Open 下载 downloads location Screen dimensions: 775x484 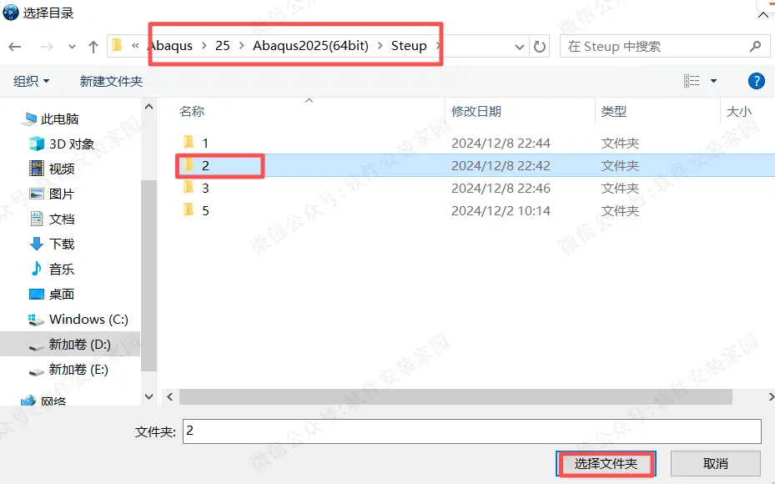point(53,244)
